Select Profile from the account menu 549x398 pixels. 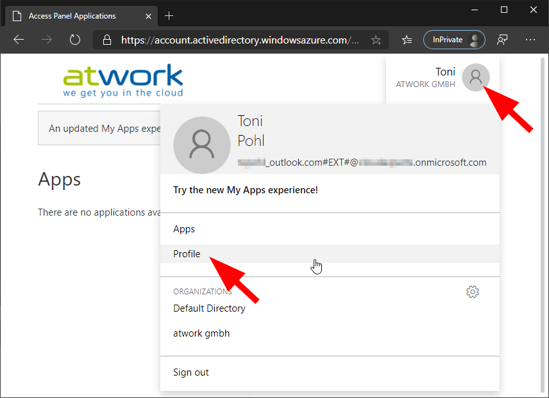187,254
